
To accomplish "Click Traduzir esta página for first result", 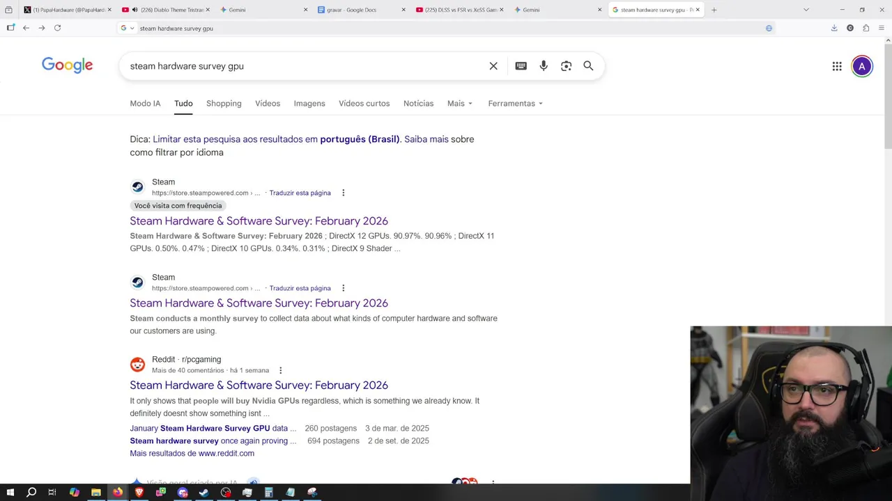I will (x=300, y=193).
